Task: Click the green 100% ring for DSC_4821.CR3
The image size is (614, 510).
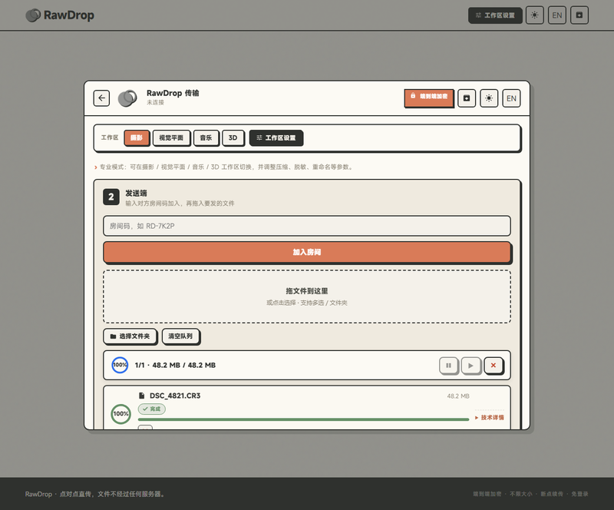Action: click(x=120, y=413)
